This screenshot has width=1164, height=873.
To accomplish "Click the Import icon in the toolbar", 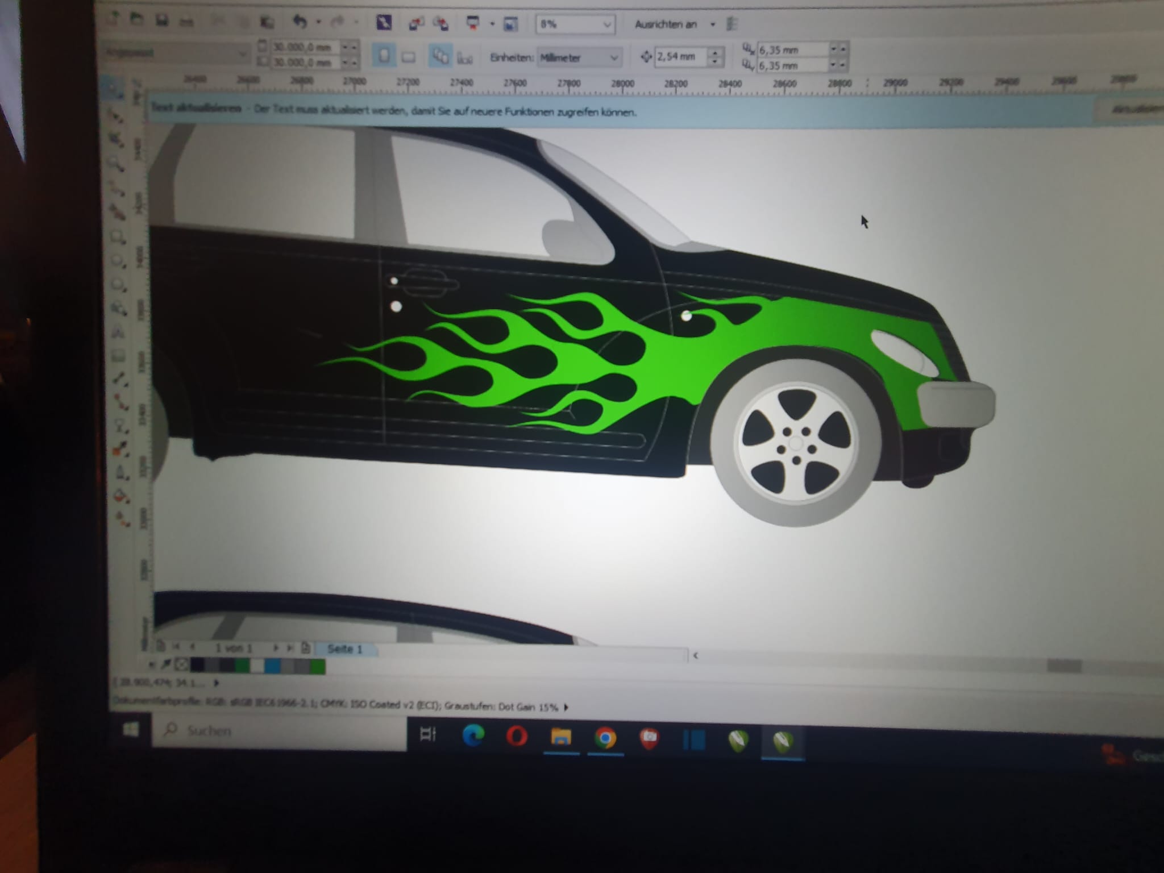I will (417, 24).
